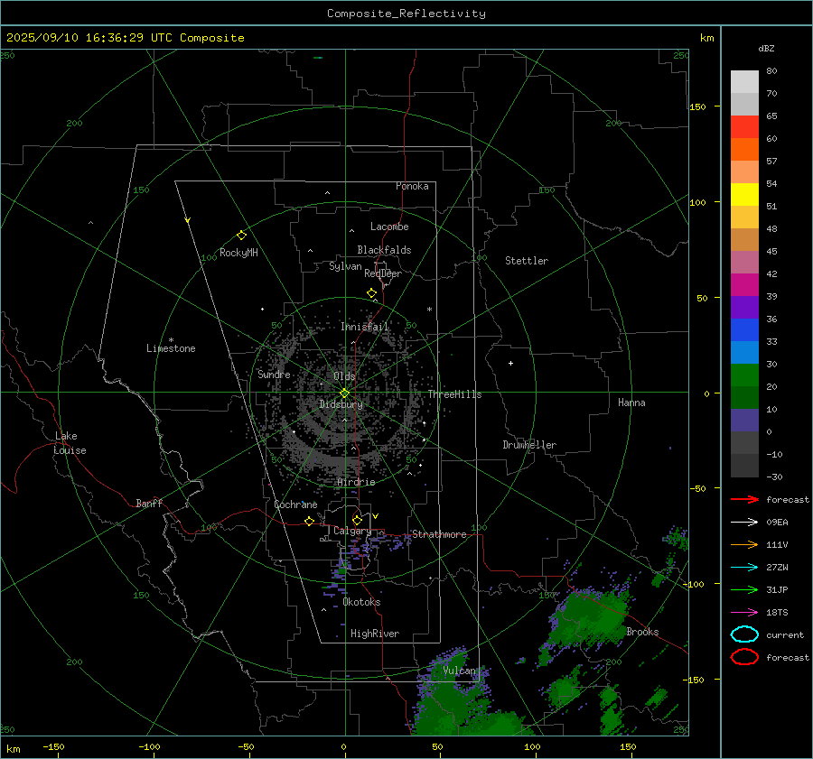Viewport: 813px width, 759px height.
Task: Select the green 30 dBZ color swatch
Action: pyautogui.click(x=744, y=375)
